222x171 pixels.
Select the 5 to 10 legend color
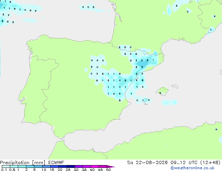[x=39, y=166]
